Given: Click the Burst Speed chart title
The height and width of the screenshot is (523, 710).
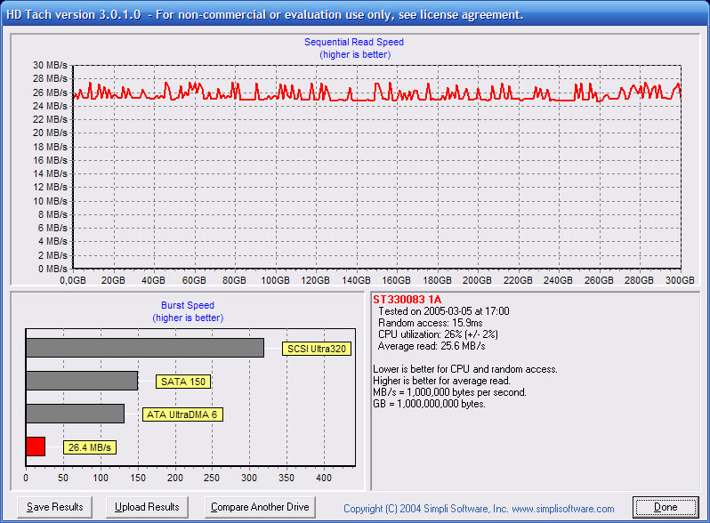Looking at the screenshot, I should 188,305.
